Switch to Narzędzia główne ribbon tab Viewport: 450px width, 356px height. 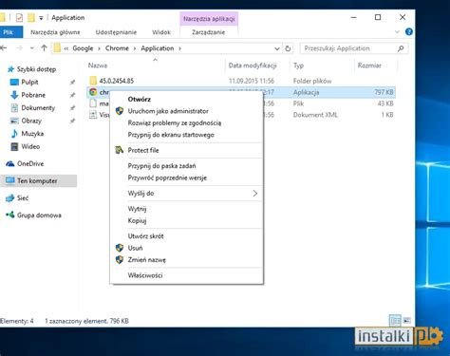point(55,32)
